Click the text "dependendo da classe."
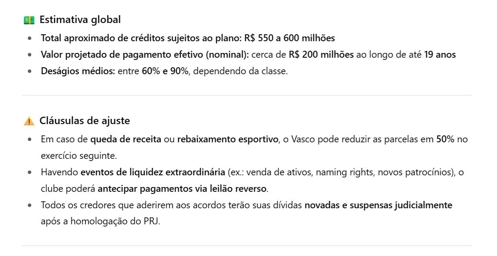The height and width of the screenshot is (256, 497). tap(240, 71)
